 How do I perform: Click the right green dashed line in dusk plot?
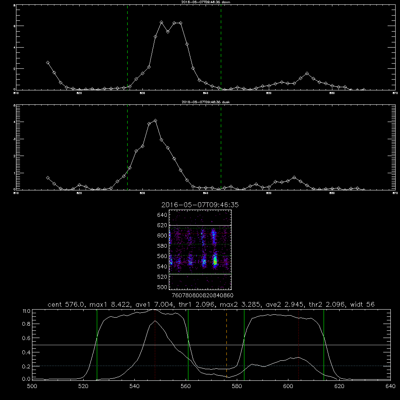coord(221,147)
